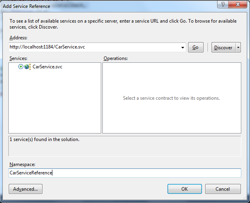
Task: Click the 'Select a service contract' placeholder text
Action: (x=171, y=98)
